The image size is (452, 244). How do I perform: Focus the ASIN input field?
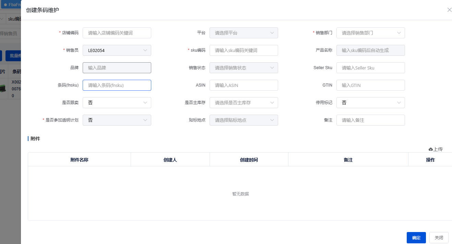point(243,85)
